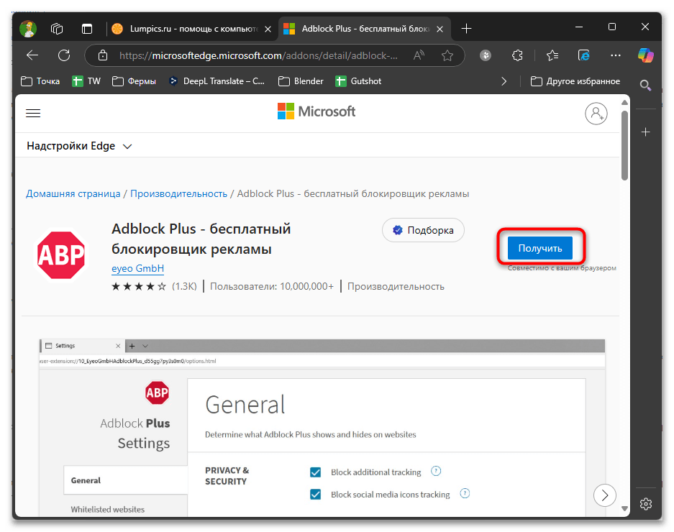Screen dimensions: 674x532
Task: Switch to the Lumpics.ru tab
Action: (x=192, y=29)
